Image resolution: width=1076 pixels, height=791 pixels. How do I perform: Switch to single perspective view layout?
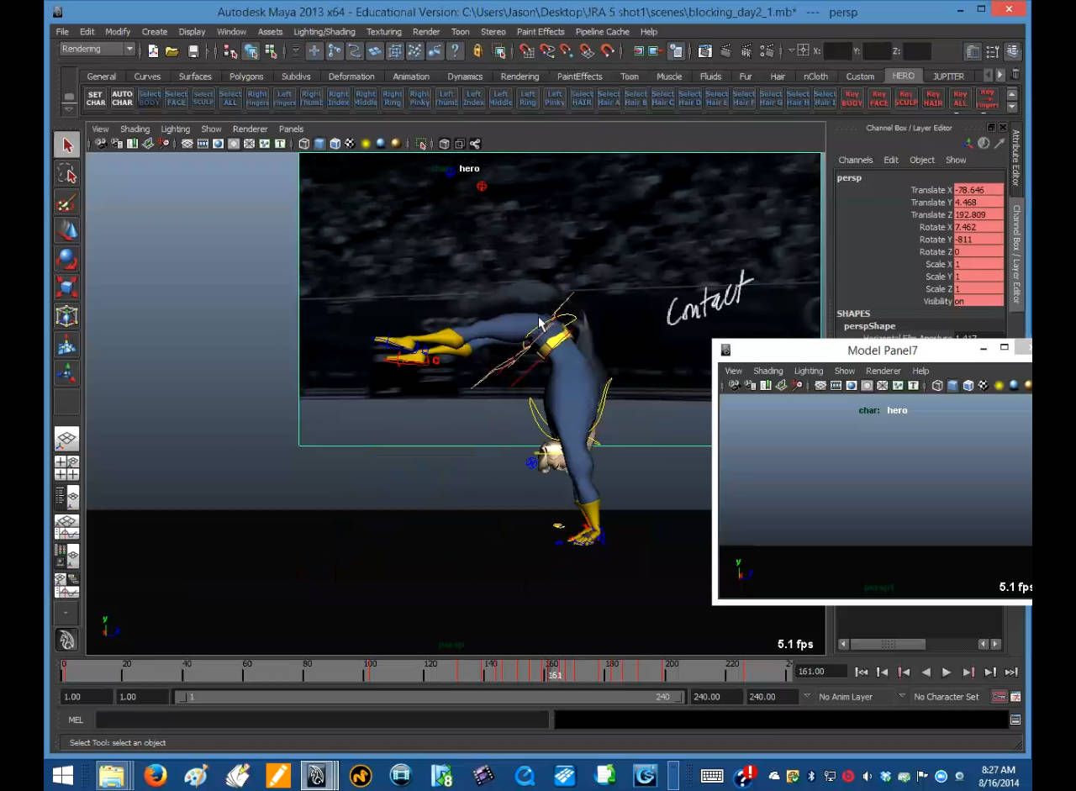tap(67, 439)
